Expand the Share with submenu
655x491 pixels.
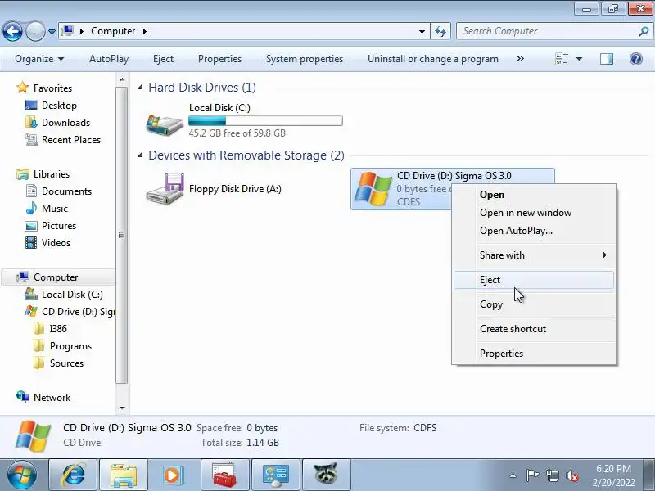click(534, 255)
